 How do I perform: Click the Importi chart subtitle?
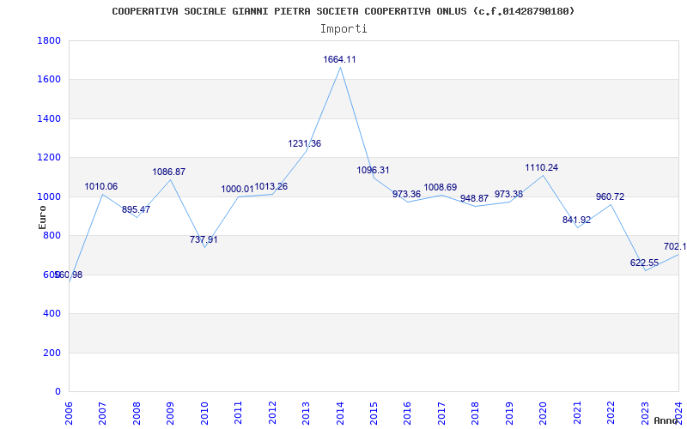click(343, 28)
